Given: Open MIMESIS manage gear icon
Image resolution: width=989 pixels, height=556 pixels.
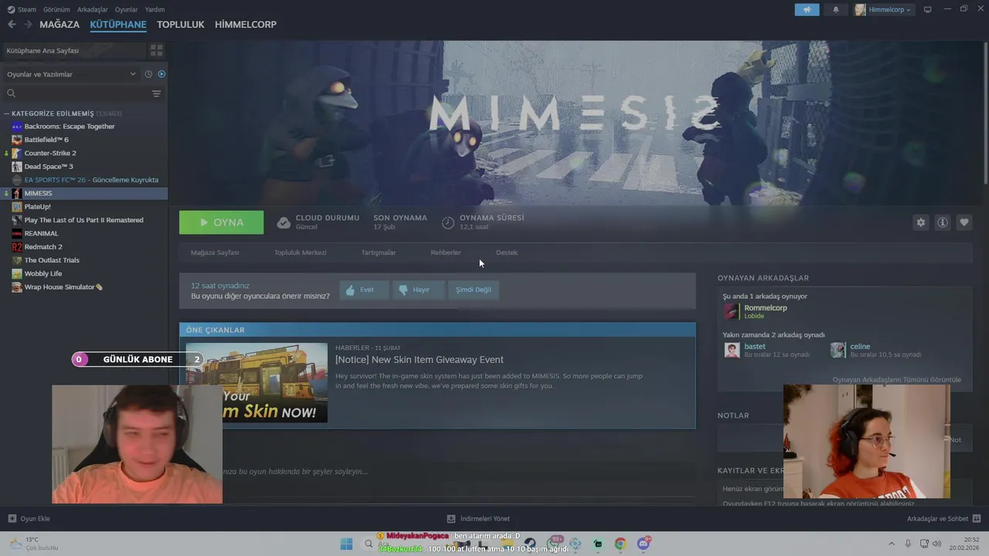Looking at the screenshot, I should pyautogui.click(x=920, y=222).
